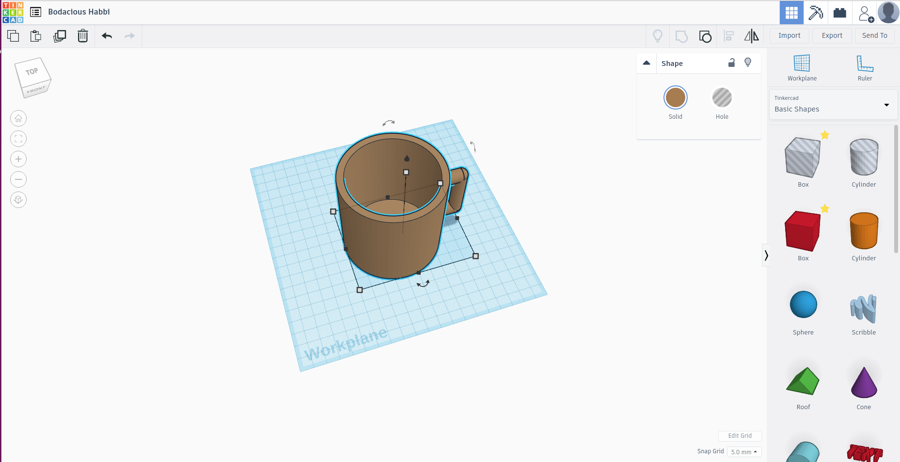Select the teal Round Roof shape
Viewport: 900px width, 462px height.
803,452
